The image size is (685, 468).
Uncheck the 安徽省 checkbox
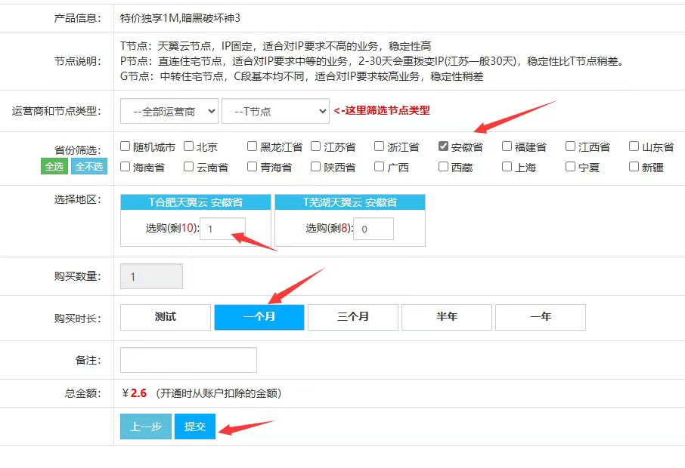444,146
